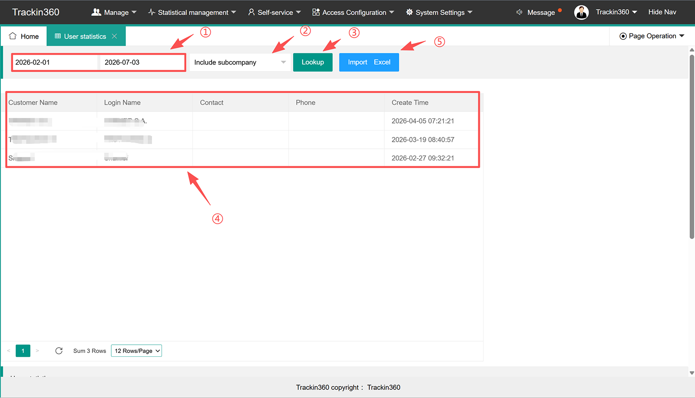Click the refresh icon in pagination bar
695x398 pixels.
click(59, 351)
